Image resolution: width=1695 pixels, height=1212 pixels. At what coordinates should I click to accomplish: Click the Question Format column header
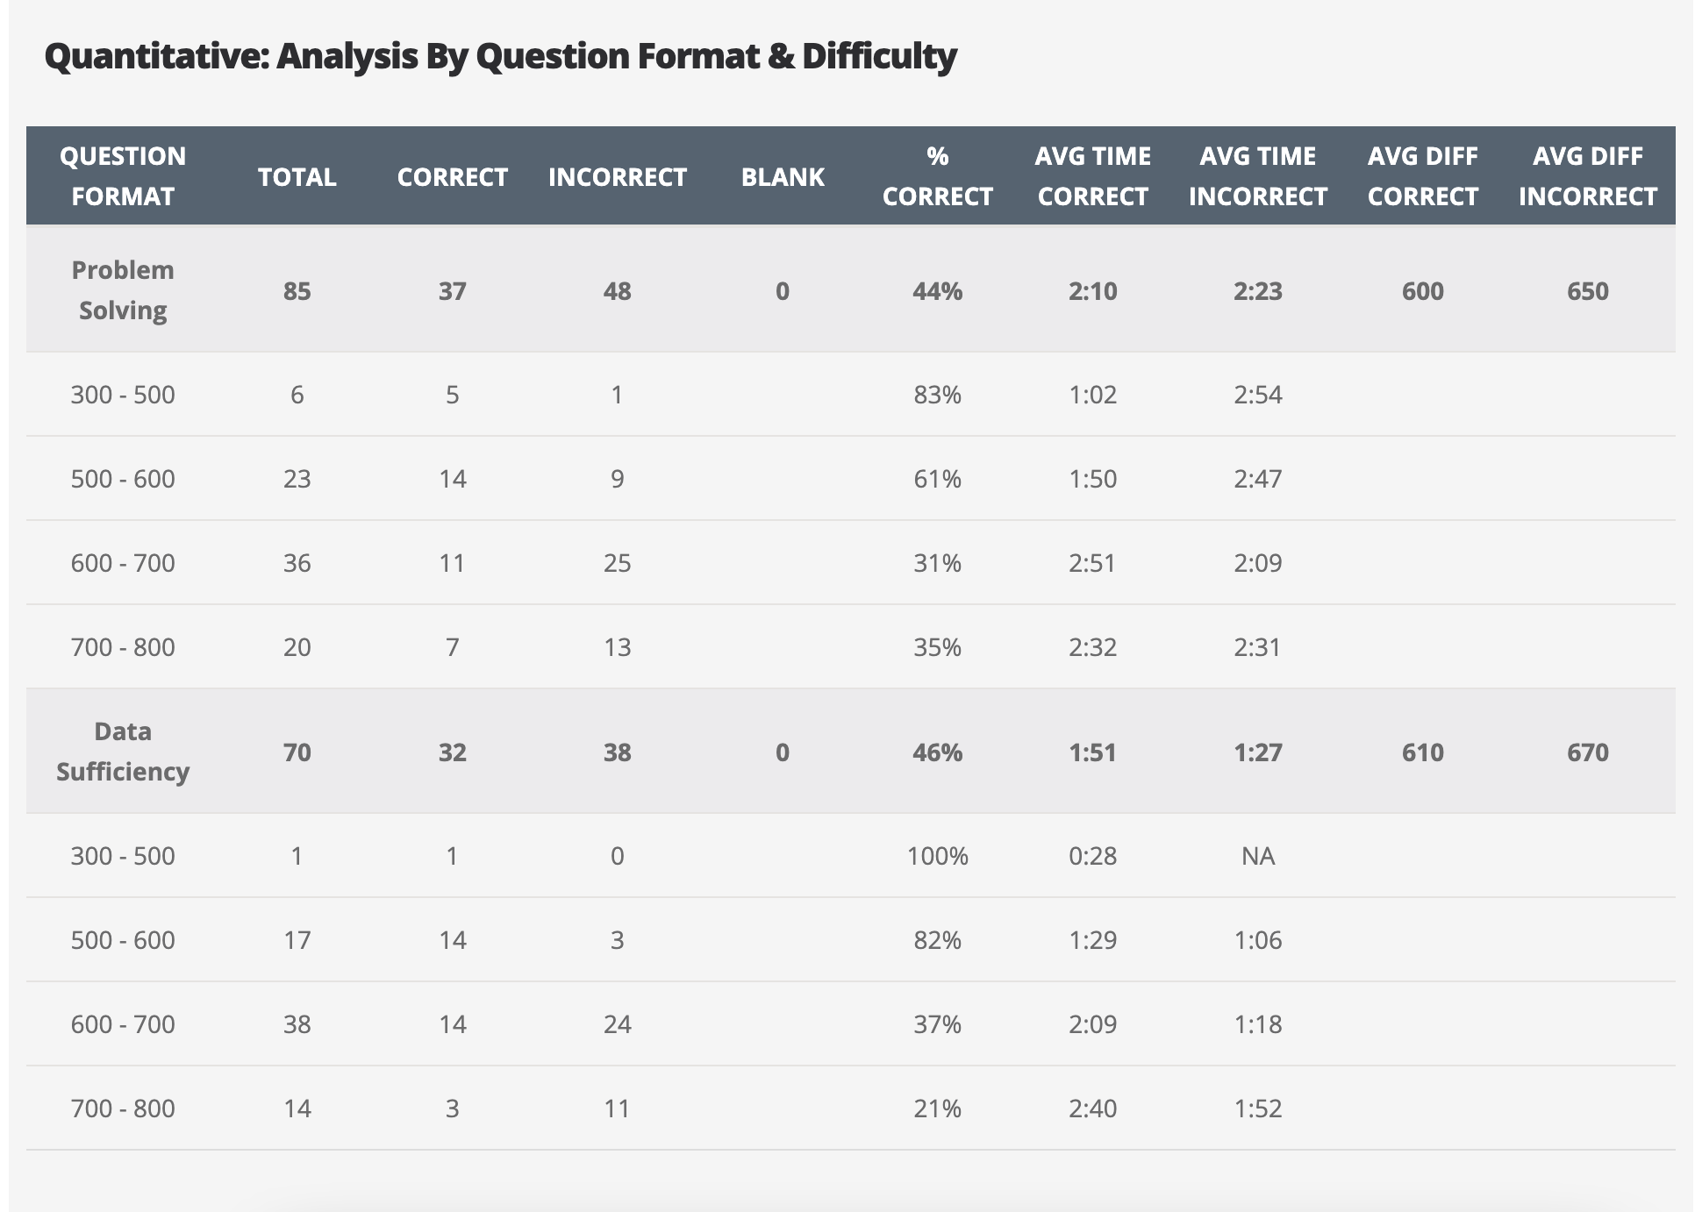(x=123, y=176)
